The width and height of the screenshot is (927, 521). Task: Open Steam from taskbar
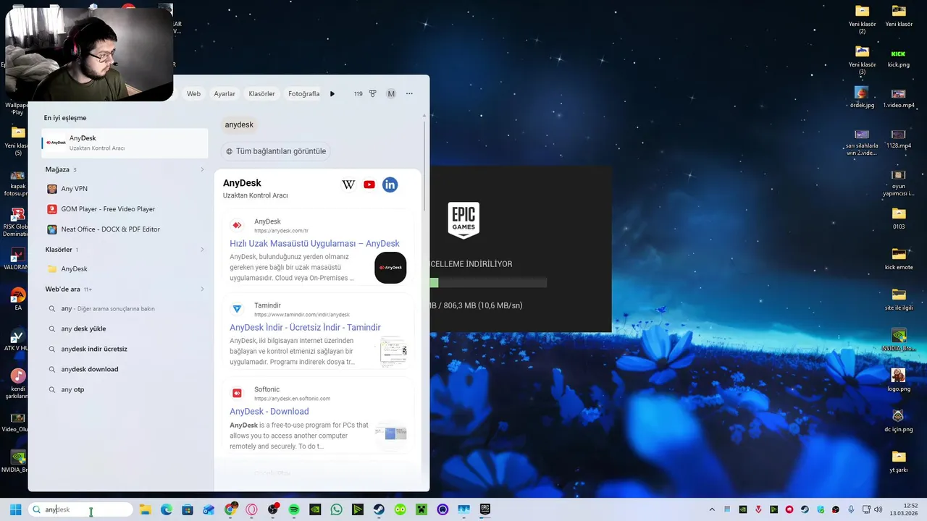point(379,509)
